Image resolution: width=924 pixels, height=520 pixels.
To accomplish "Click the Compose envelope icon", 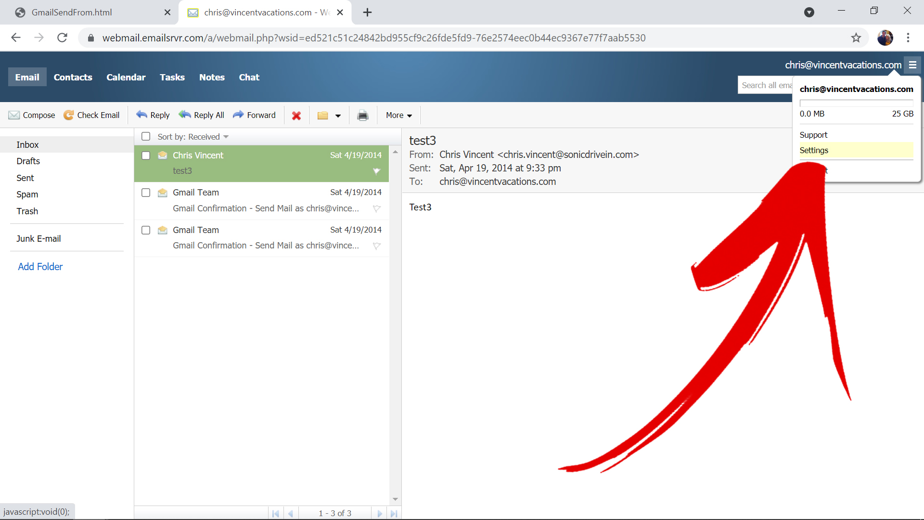I will 14,115.
